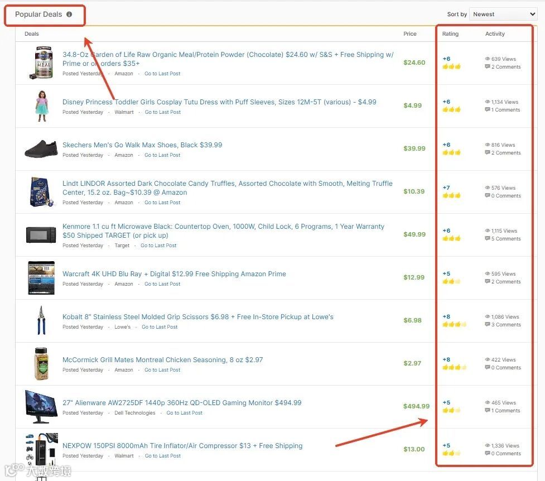
Task: Click thumbs-up rating icons for Alienware monitor
Action: pos(451,410)
